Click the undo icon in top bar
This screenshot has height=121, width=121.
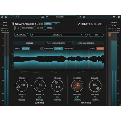[x=2, y=17]
